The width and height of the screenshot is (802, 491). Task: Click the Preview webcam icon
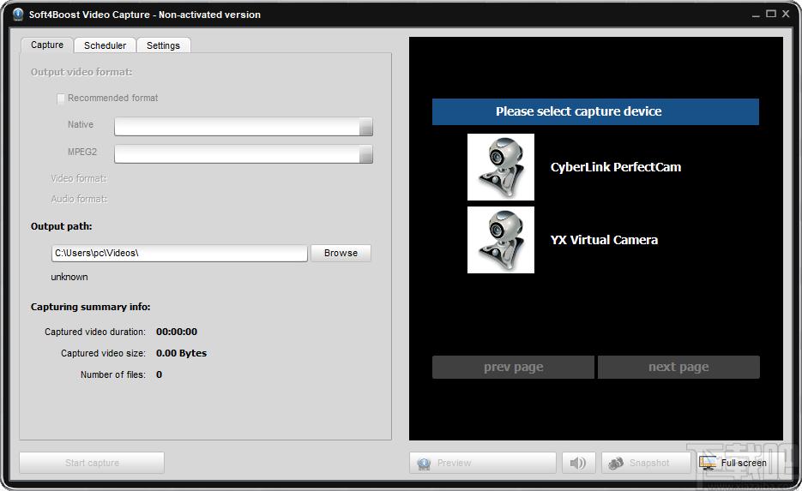(424, 464)
